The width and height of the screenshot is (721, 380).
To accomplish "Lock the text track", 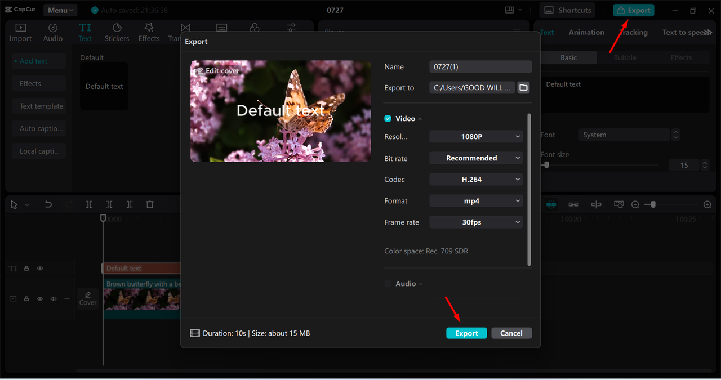I will click(26, 269).
